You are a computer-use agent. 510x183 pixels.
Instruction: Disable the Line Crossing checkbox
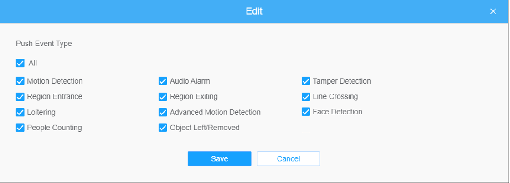coord(306,97)
